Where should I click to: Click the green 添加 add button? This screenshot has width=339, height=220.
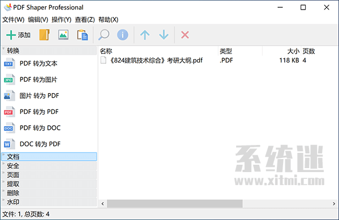coord(18,35)
